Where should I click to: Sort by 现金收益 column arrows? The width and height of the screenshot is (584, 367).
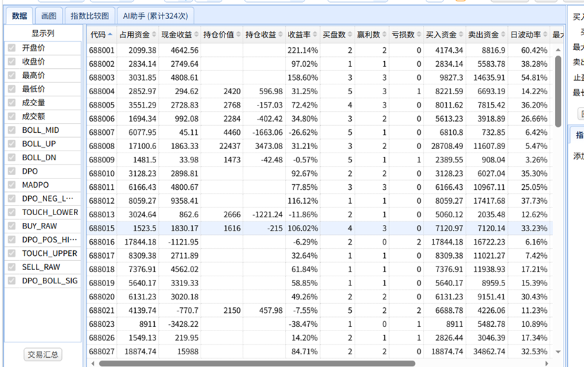(x=196, y=34)
